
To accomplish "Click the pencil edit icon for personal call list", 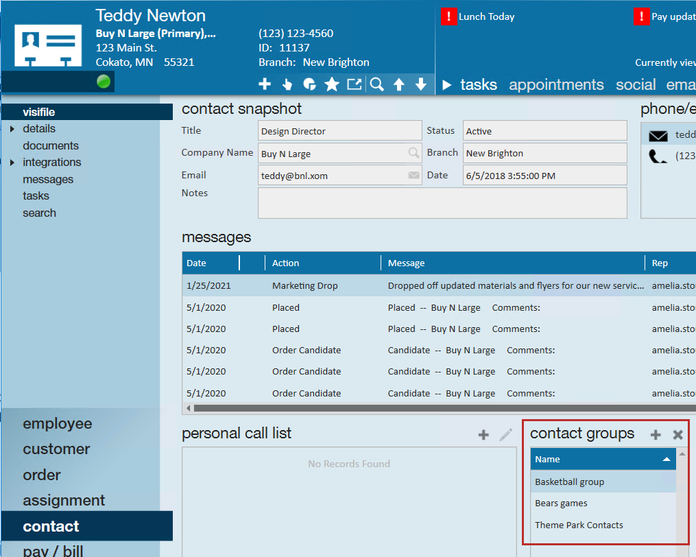I will point(505,434).
